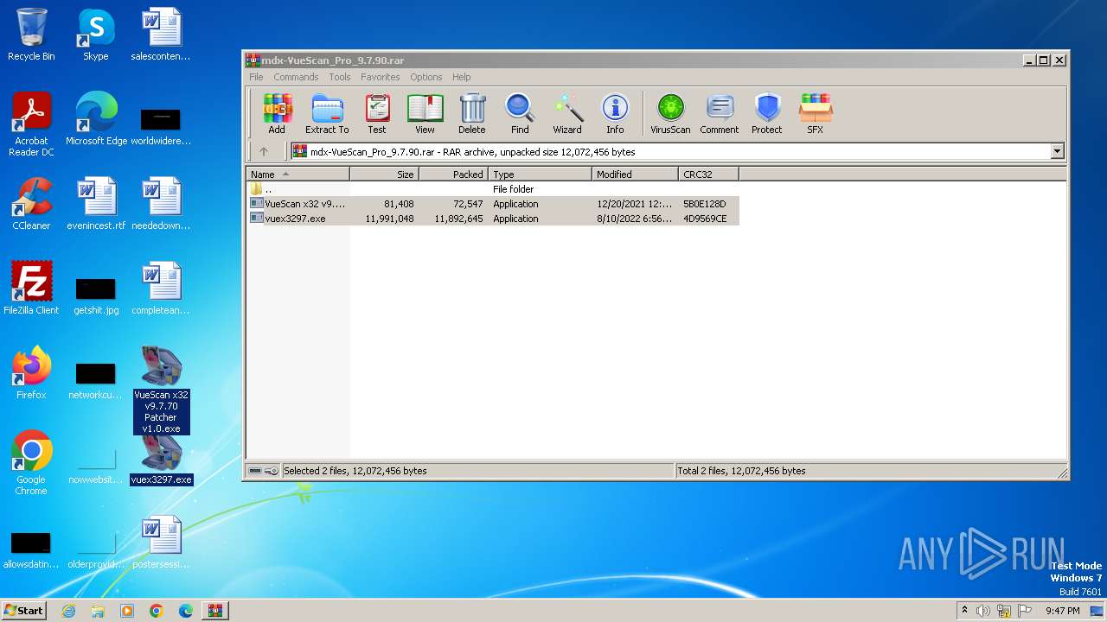The height and width of the screenshot is (622, 1107).
Task: Sort by Type column header
Action: pyautogui.click(x=541, y=174)
